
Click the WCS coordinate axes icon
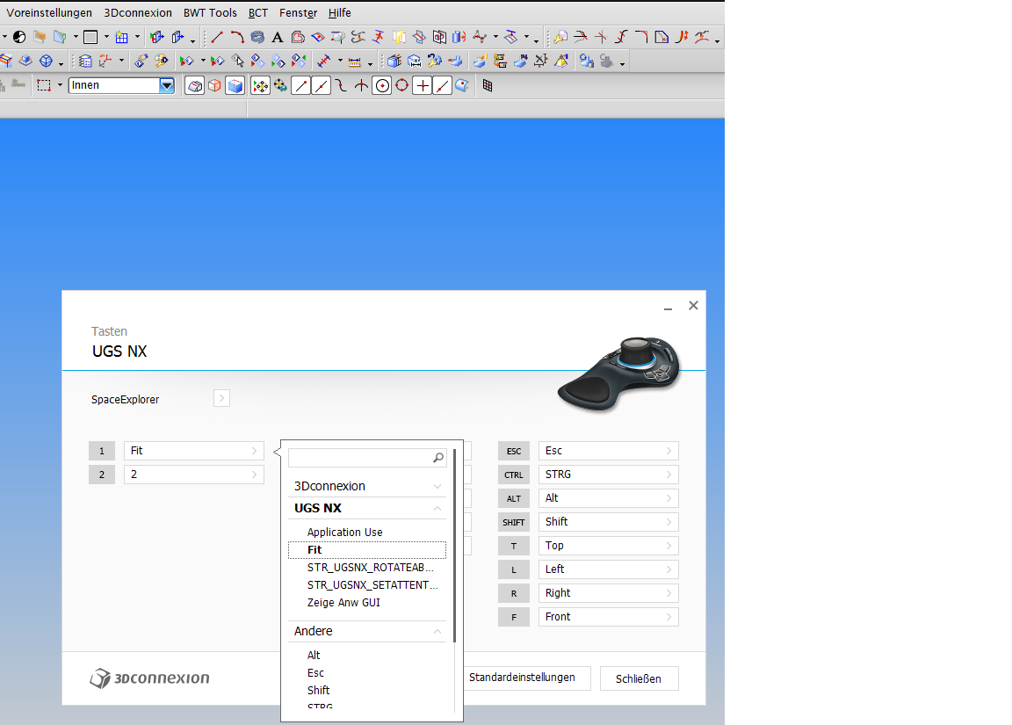(x=105, y=62)
